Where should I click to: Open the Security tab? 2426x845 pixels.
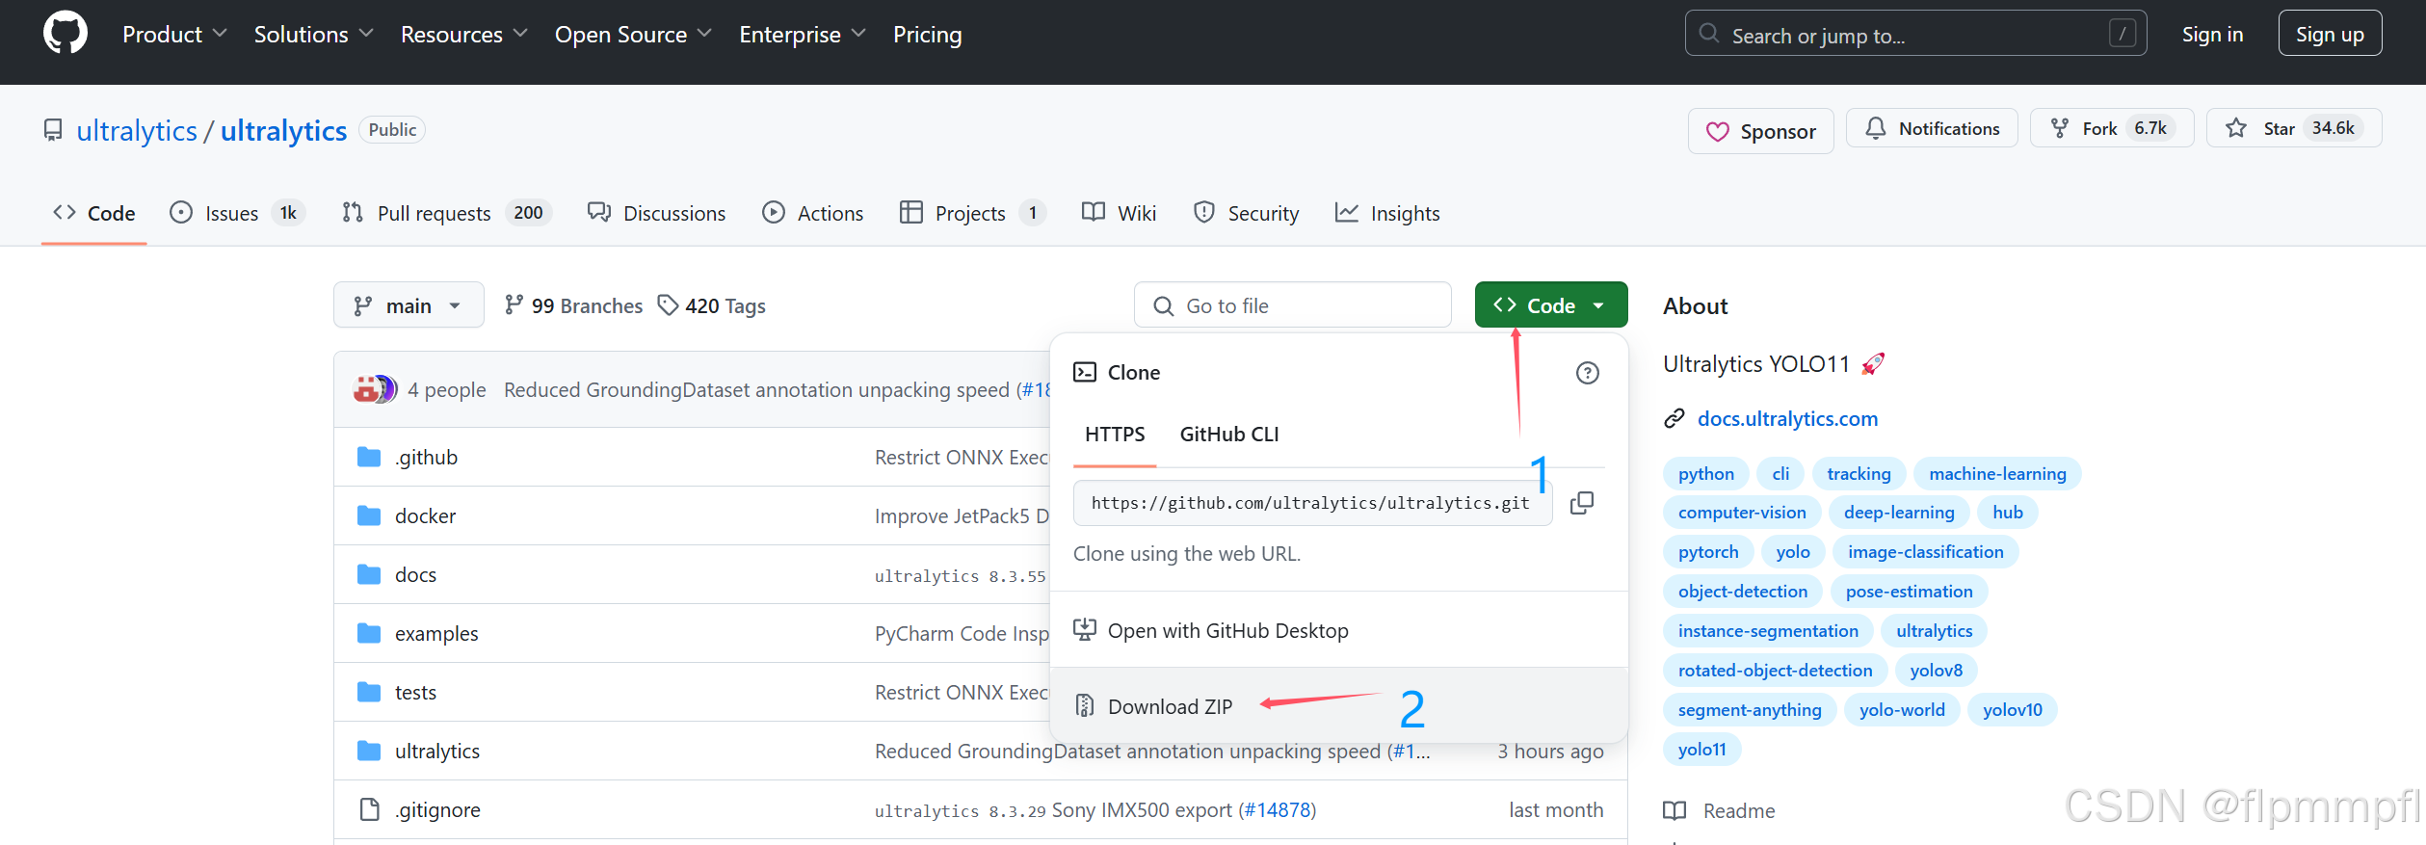(x=1246, y=213)
